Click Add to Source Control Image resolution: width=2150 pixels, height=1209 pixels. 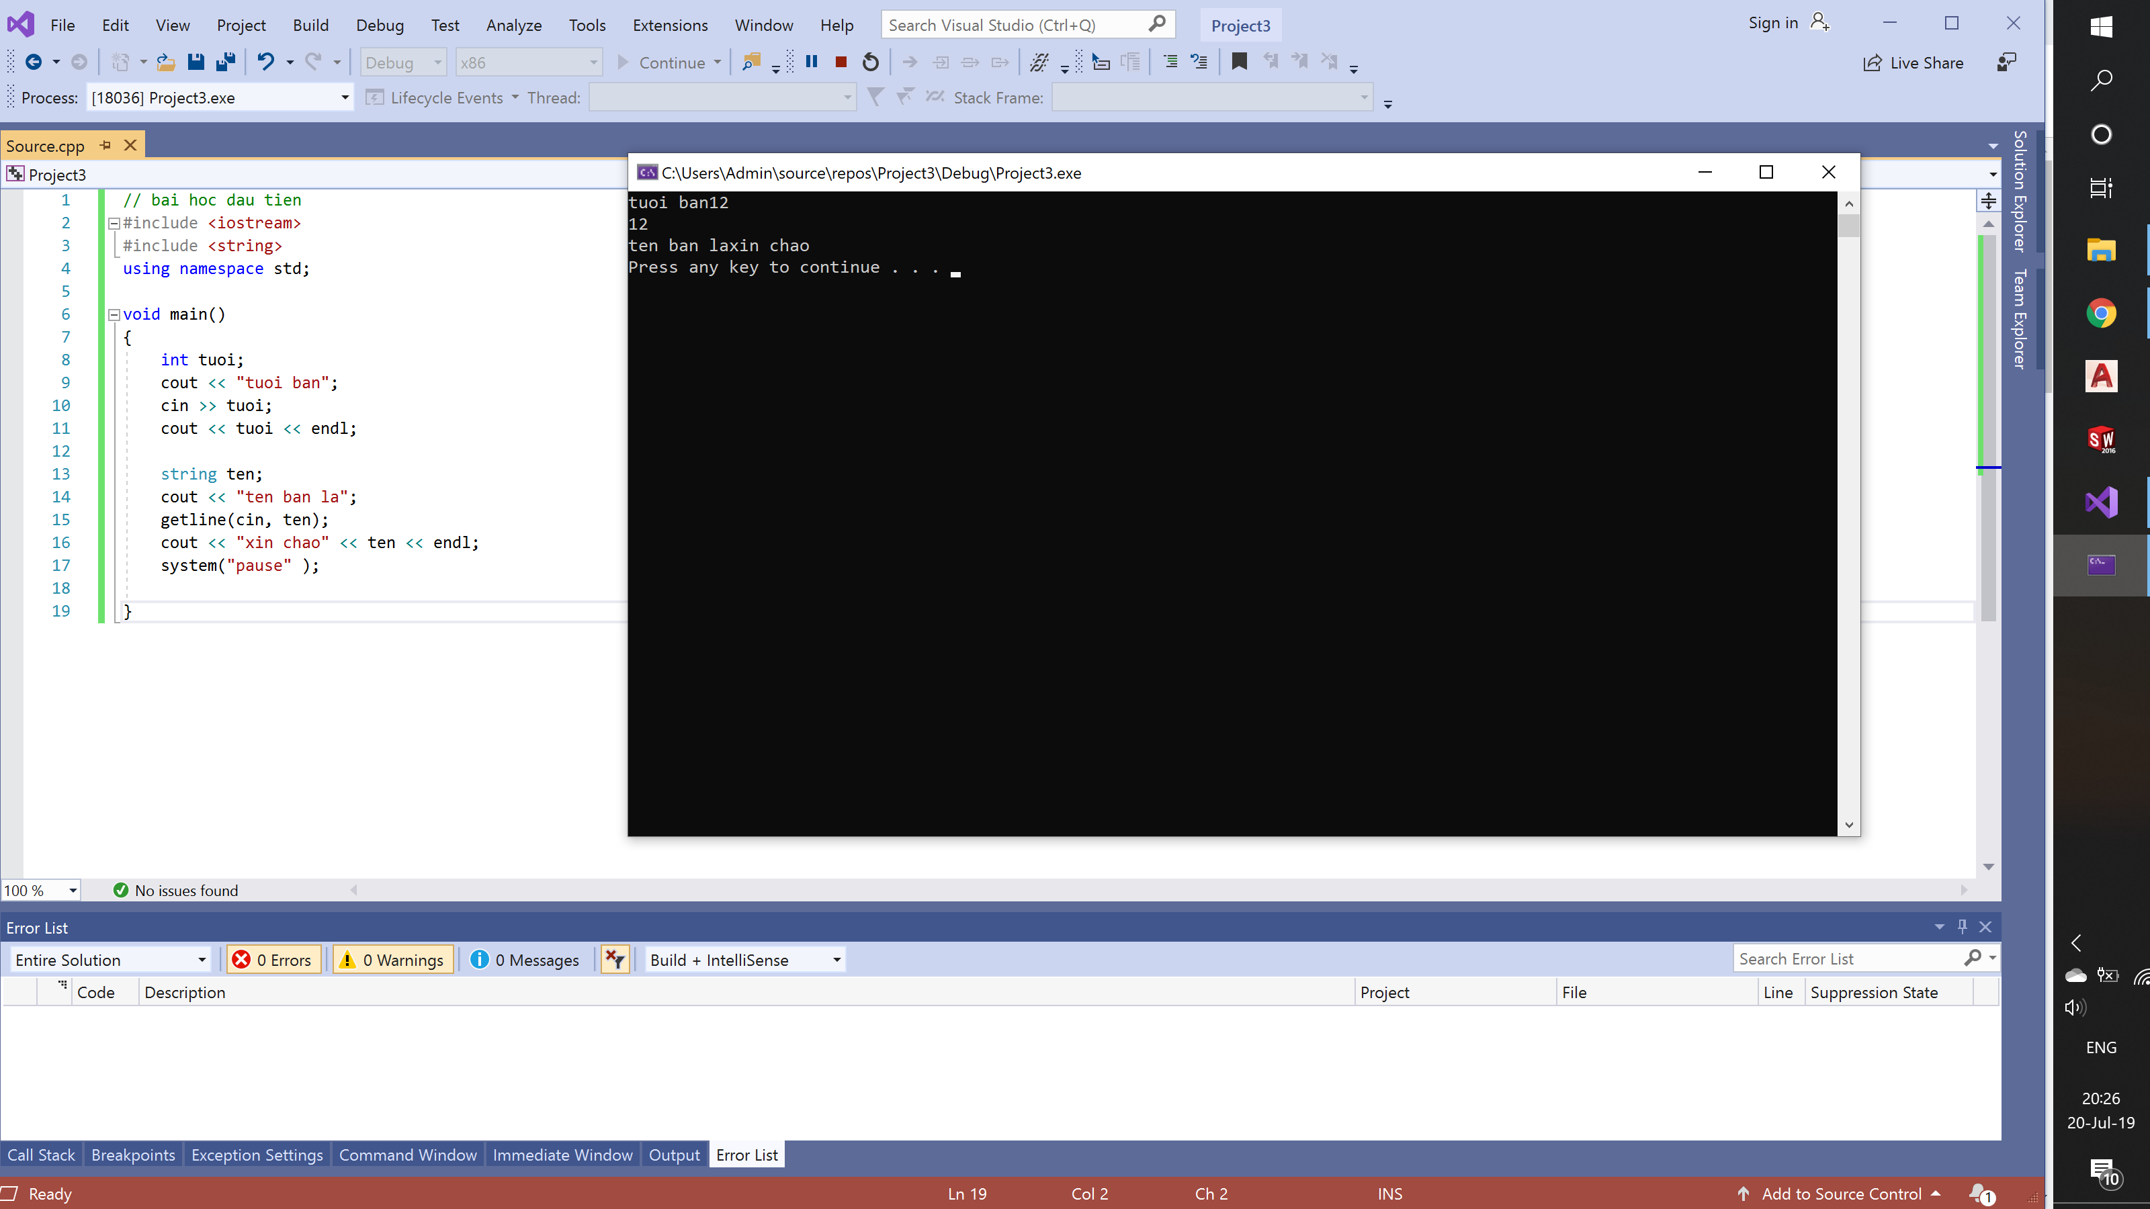pyautogui.click(x=1840, y=1193)
